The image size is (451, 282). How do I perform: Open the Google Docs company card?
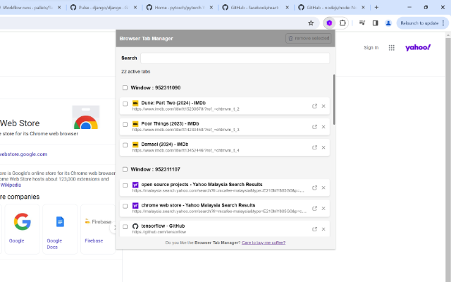[60, 229]
